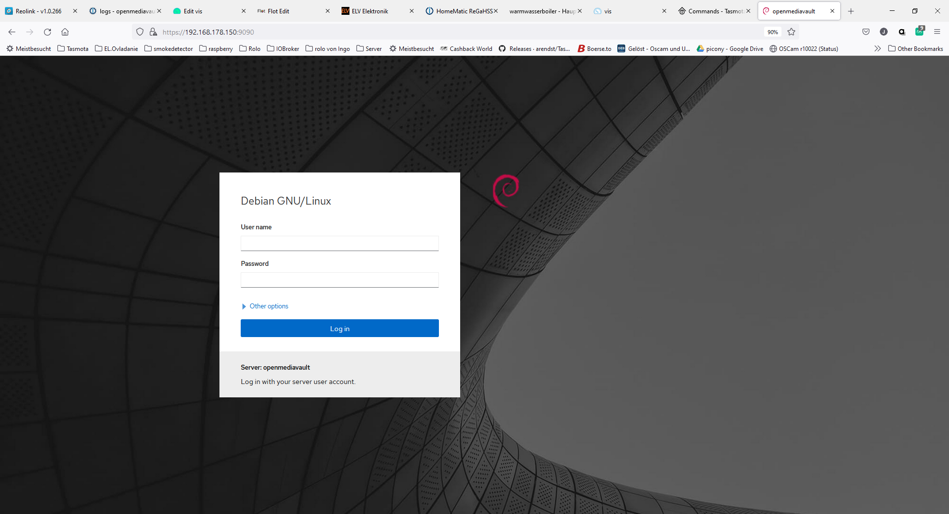Open a new browser tab
Image resolution: width=949 pixels, height=514 pixels.
coord(851,11)
